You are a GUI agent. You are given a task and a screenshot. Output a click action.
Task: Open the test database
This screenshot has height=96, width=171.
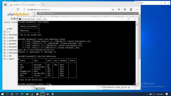pyautogui.click(x=10, y=56)
